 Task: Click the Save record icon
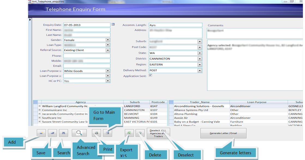tap(52, 133)
